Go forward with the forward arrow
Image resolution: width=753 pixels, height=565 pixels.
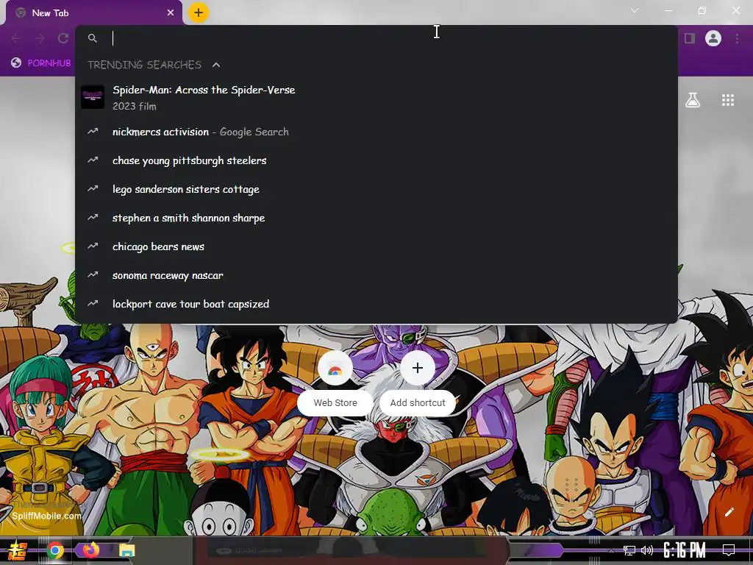[x=40, y=38]
